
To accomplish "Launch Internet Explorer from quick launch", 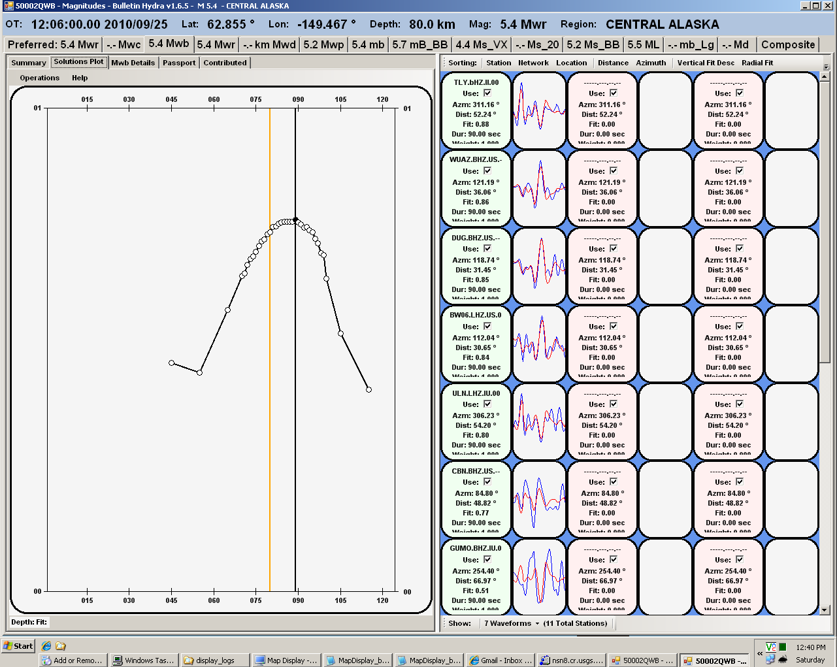I will [x=46, y=646].
